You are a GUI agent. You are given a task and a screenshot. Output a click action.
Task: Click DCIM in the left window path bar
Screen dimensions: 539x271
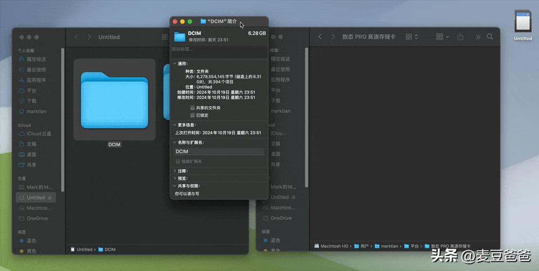point(107,249)
